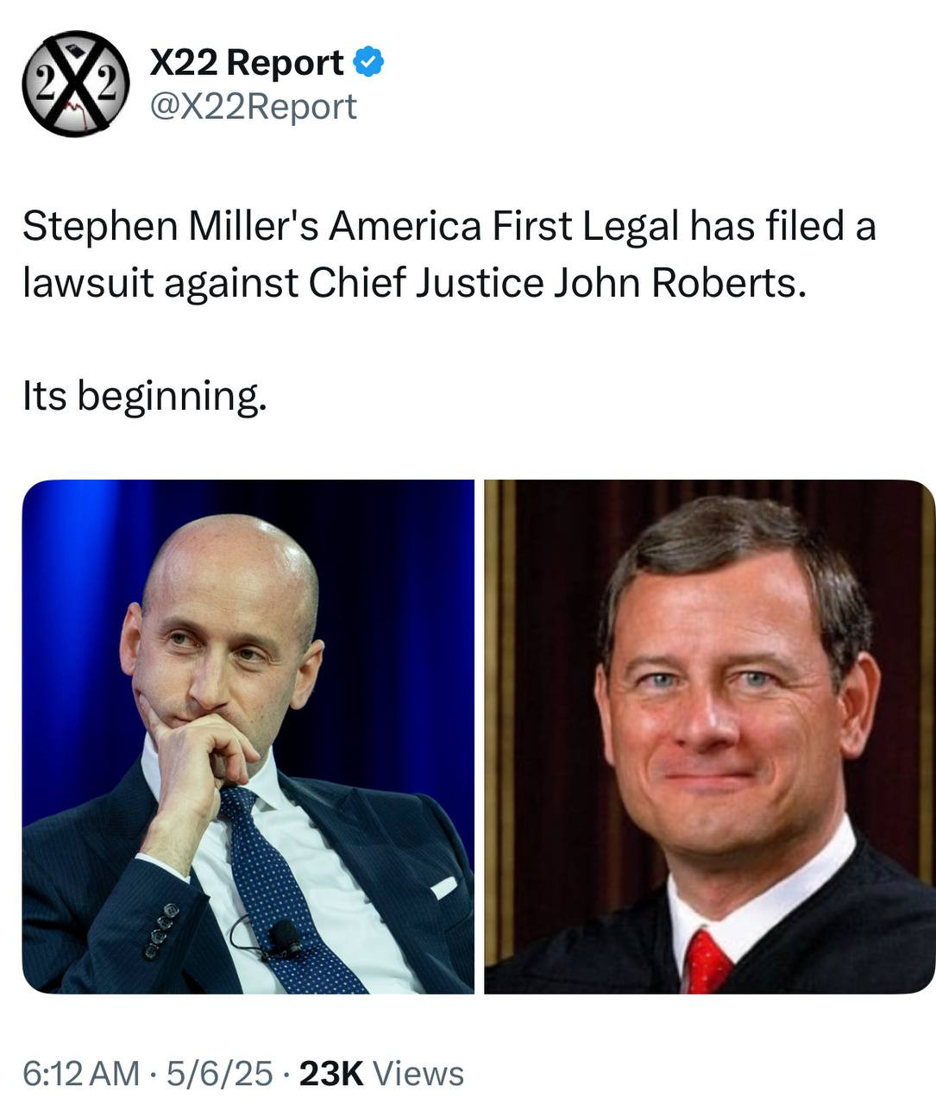The height and width of the screenshot is (1104, 936).
Task: Open the left photo with blue backdrop
Action: click(248, 737)
